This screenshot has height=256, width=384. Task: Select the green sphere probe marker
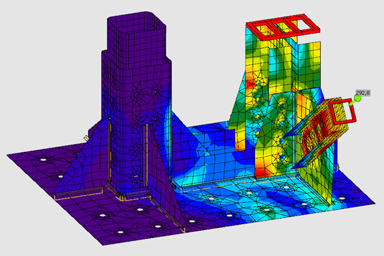pos(357,99)
